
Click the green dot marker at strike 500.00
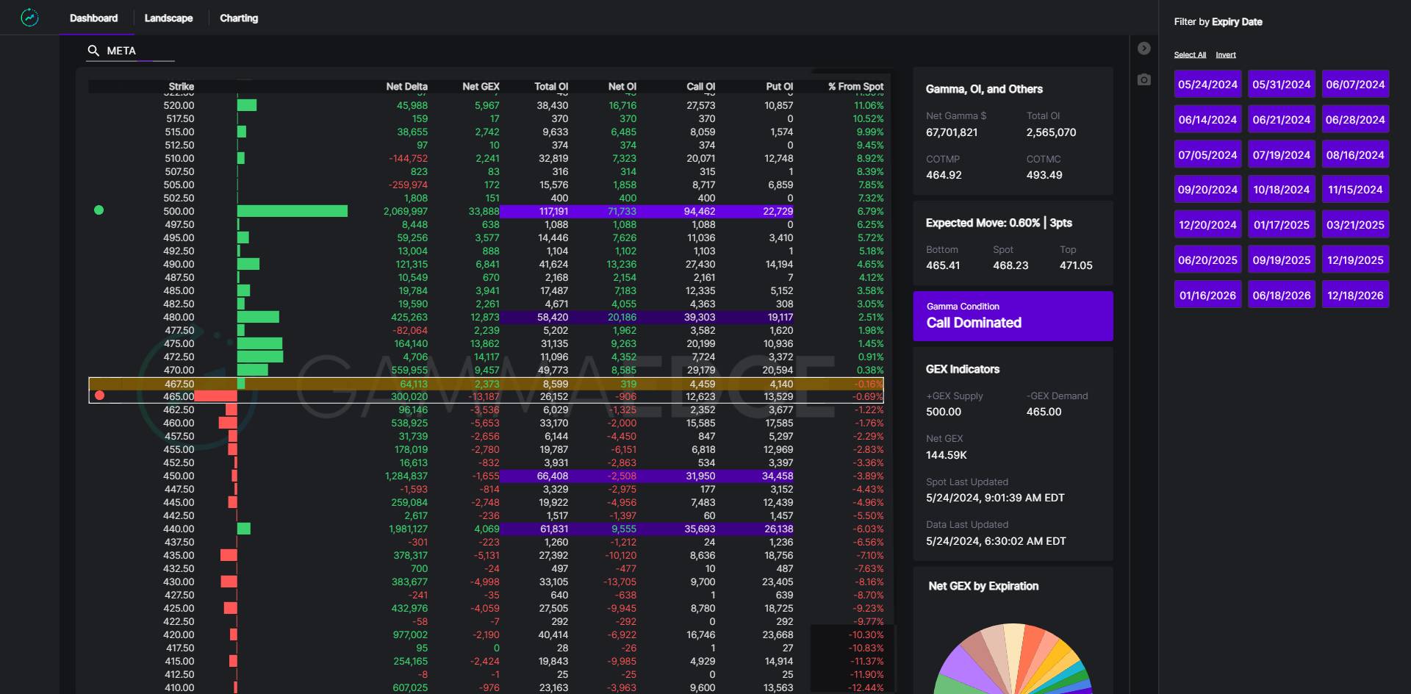pyautogui.click(x=99, y=210)
